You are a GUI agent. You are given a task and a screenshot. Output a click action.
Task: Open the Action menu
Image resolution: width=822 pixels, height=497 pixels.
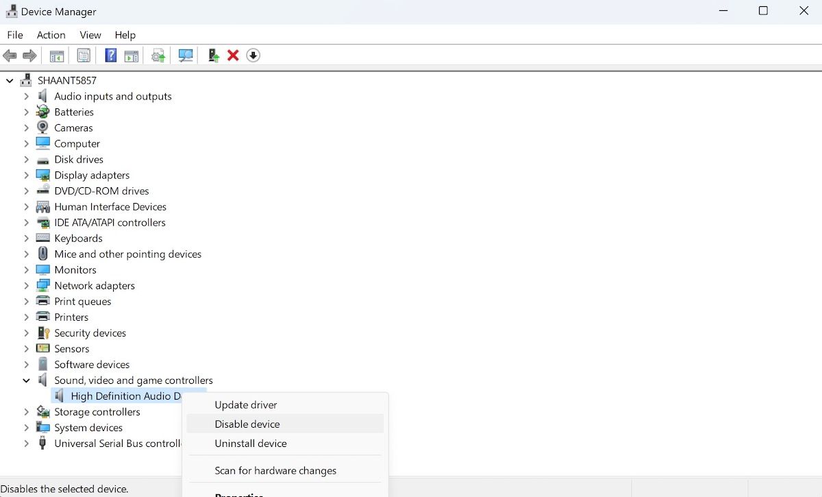[x=51, y=35]
